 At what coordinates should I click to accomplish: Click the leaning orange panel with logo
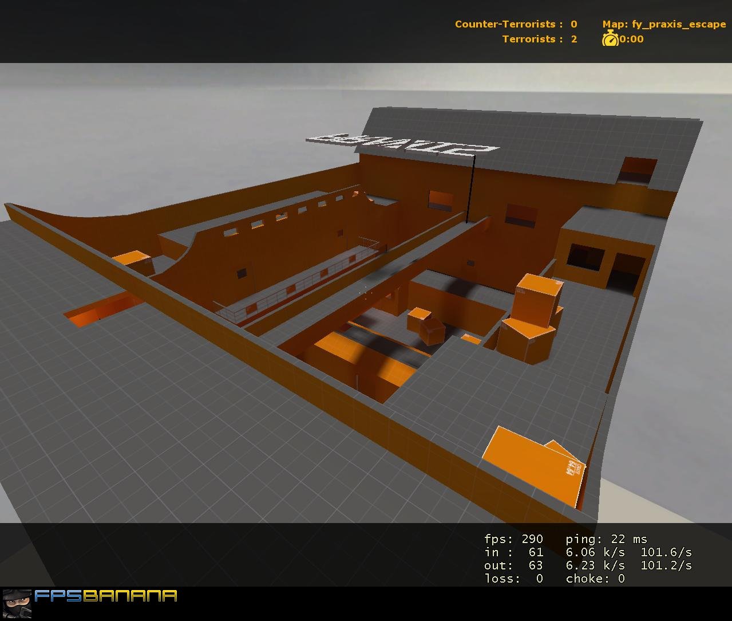(535, 466)
